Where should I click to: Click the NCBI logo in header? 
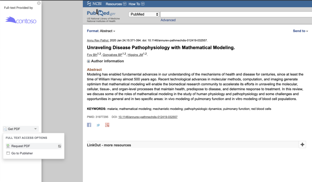(x=94, y=4)
